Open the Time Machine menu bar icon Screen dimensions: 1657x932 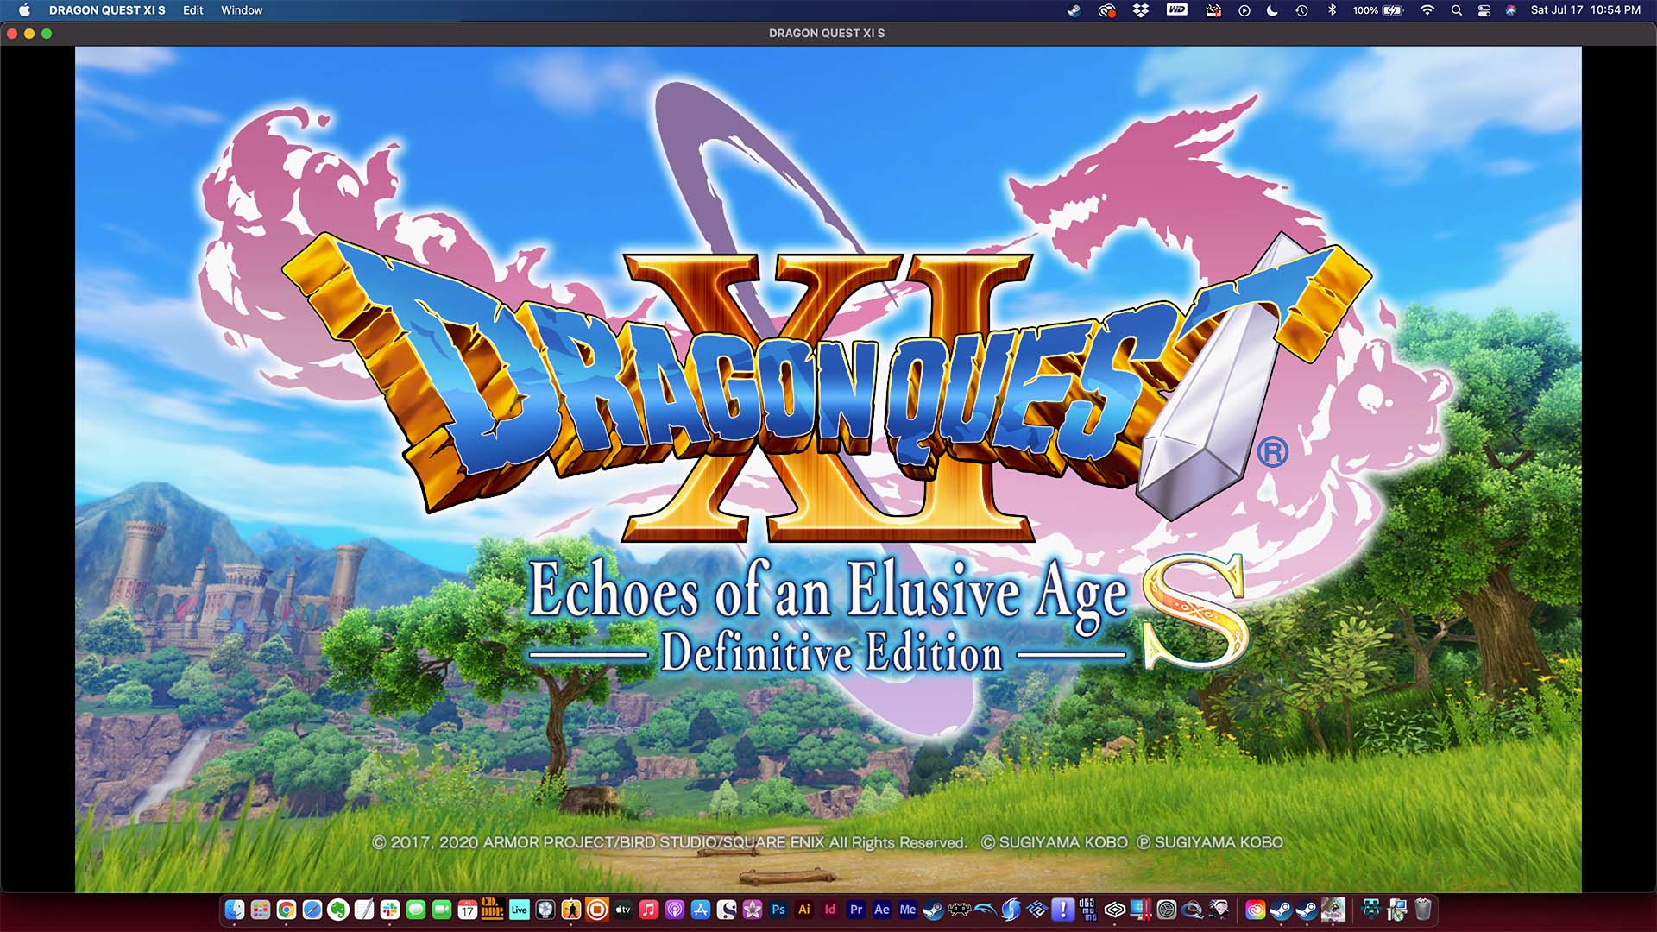pyautogui.click(x=1301, y=10)
